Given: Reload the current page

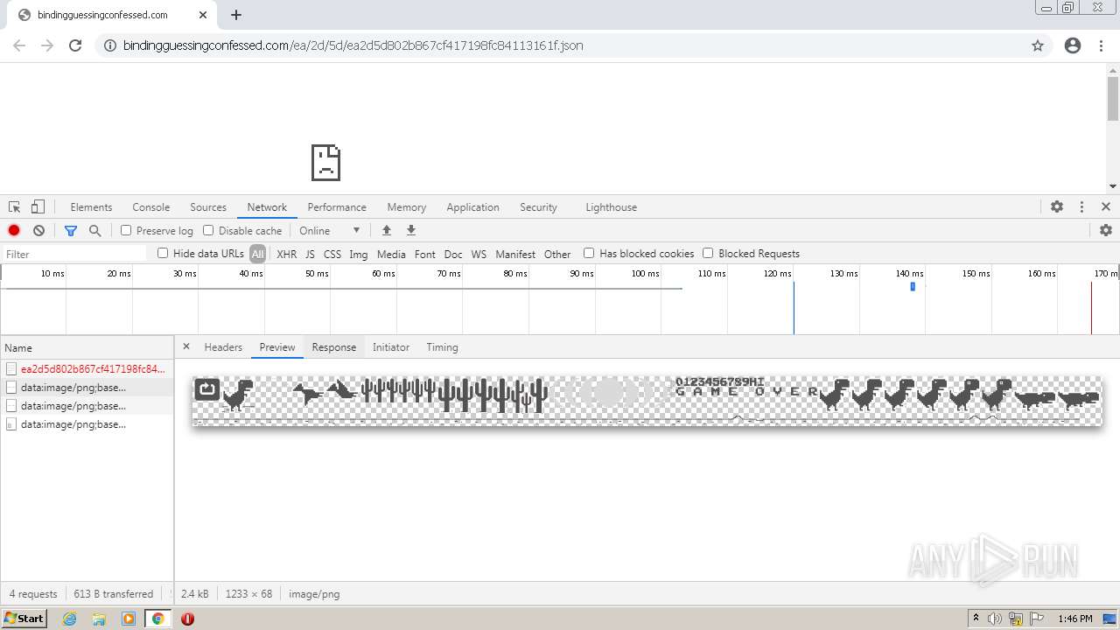Looking at the screenshot, I should coord(75,45).
